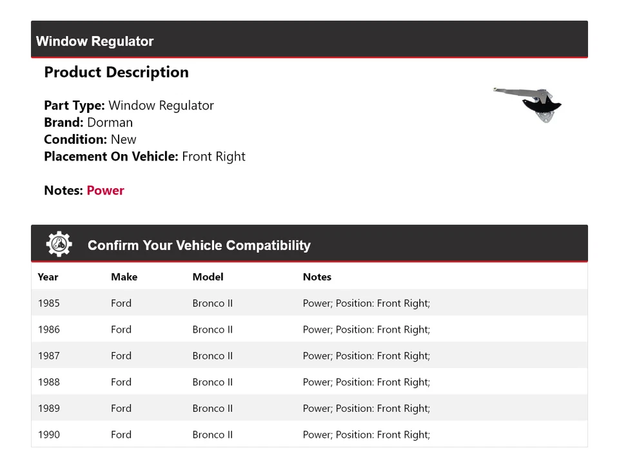Click the gear icon beside Vehicle Compatibility

point(59,244)
